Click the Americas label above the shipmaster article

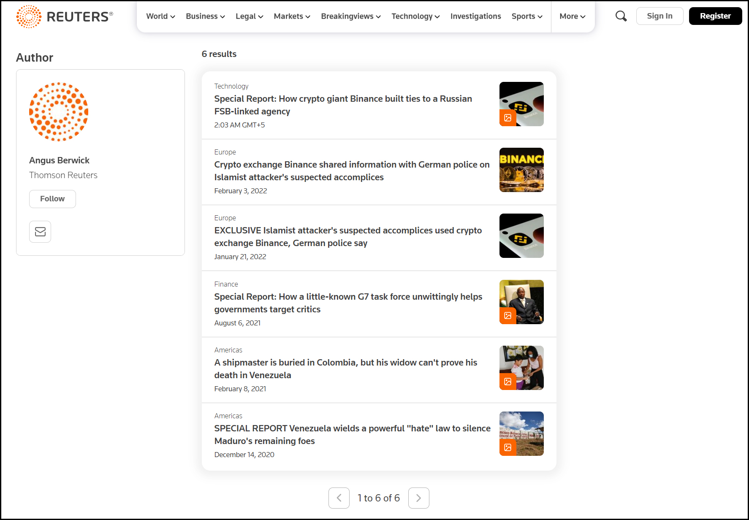point(228,350)
